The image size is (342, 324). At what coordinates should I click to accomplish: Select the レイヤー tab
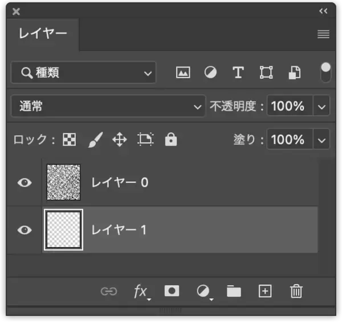(43, 34)
